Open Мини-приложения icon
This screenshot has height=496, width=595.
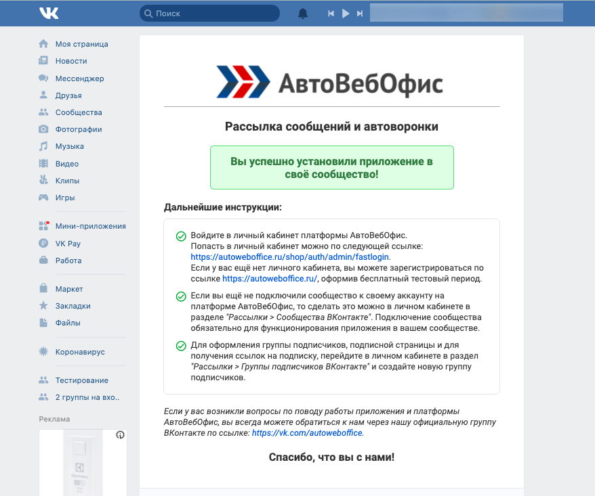point(43,226)
